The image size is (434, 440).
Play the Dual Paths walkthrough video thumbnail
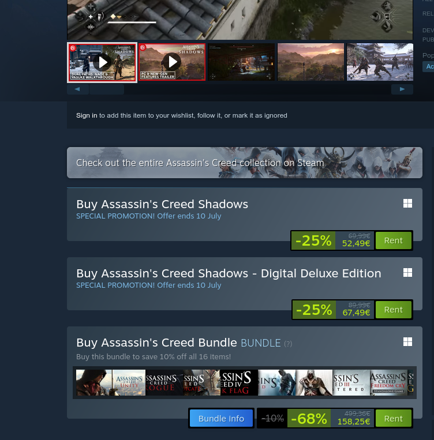point(102,63)
